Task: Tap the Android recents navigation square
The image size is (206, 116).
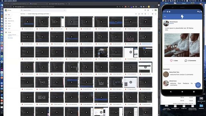Action: (194, 92)
